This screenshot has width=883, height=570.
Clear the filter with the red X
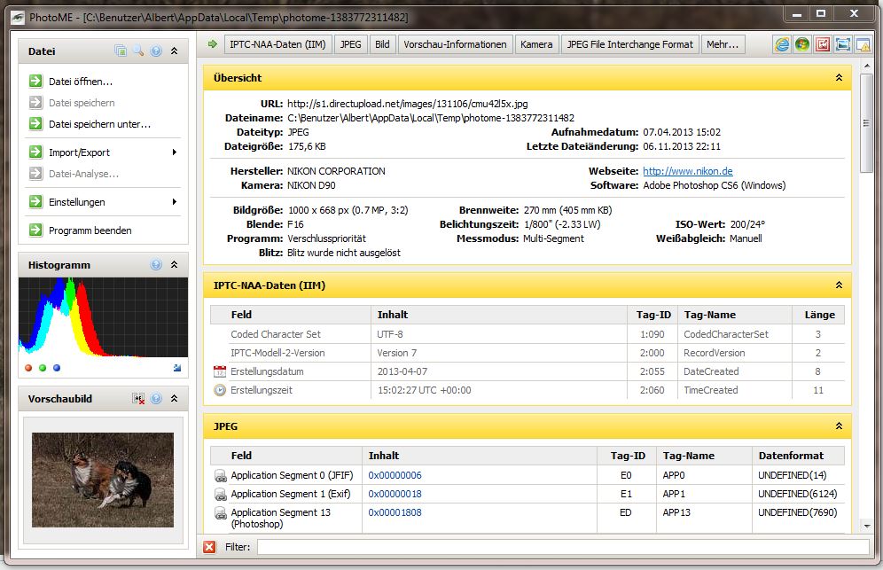point(209,546)
